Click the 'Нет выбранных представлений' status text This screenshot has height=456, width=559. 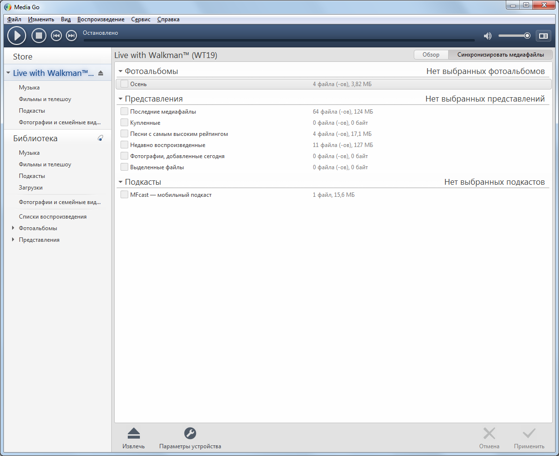(x=485, y=99)
